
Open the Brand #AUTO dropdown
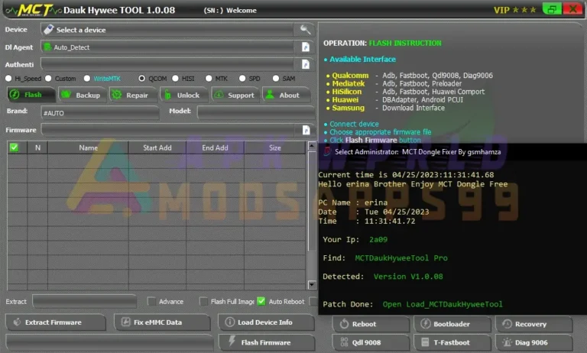pyautogui.click(x=99, y=112)
